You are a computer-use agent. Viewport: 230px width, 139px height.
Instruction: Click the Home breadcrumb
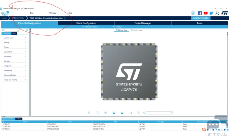[4, 18]
